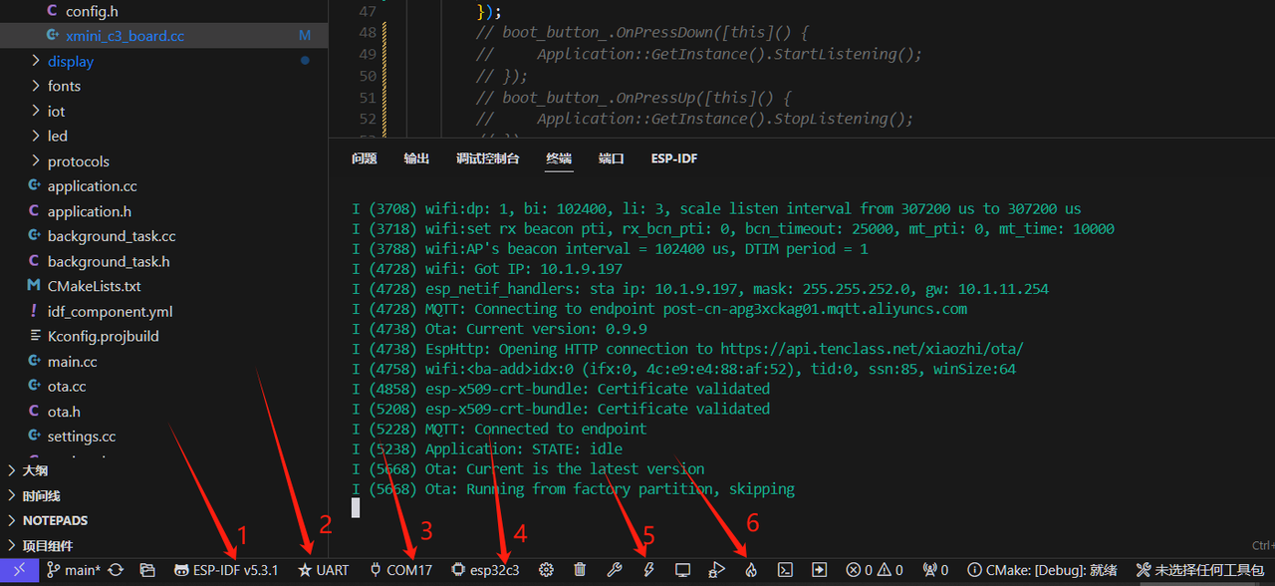
Task: Expand the protocols folder in explorer
Action: (x=78, y=161)
